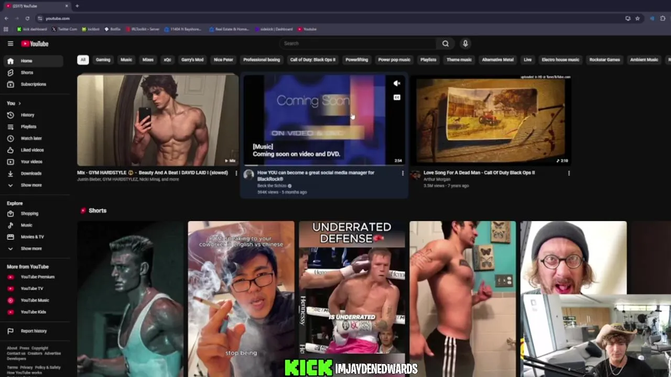Open YouTube TV link
Image resolution: width=671 pixels, height=377 pixels.
pos(33,289)
